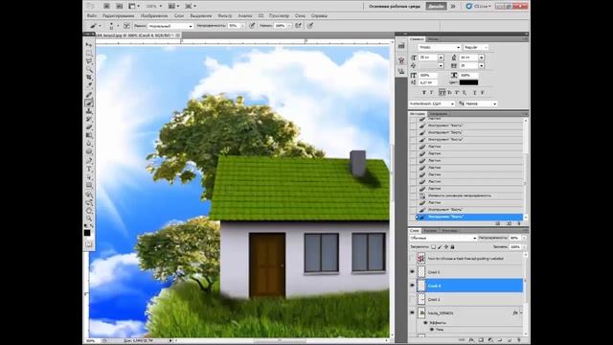The height and width of the screenshot is (345, 613).
Task: Toggle lock image pixels brush icon
Action: pos(440,247)
